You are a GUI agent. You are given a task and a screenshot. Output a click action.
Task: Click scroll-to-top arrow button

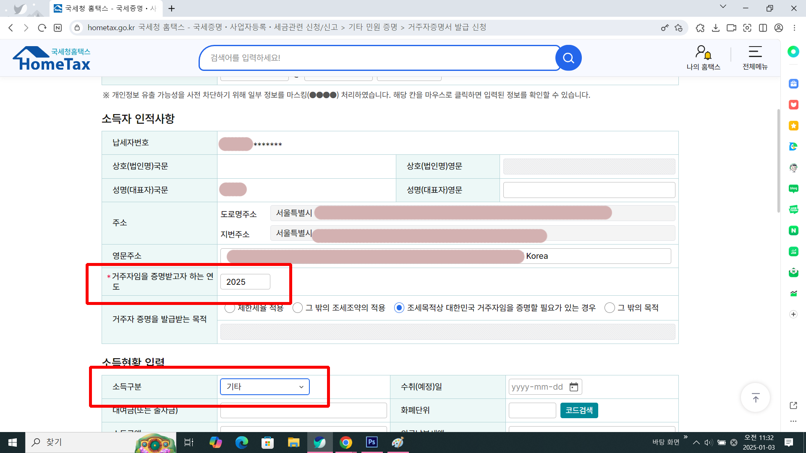point(755,398)
